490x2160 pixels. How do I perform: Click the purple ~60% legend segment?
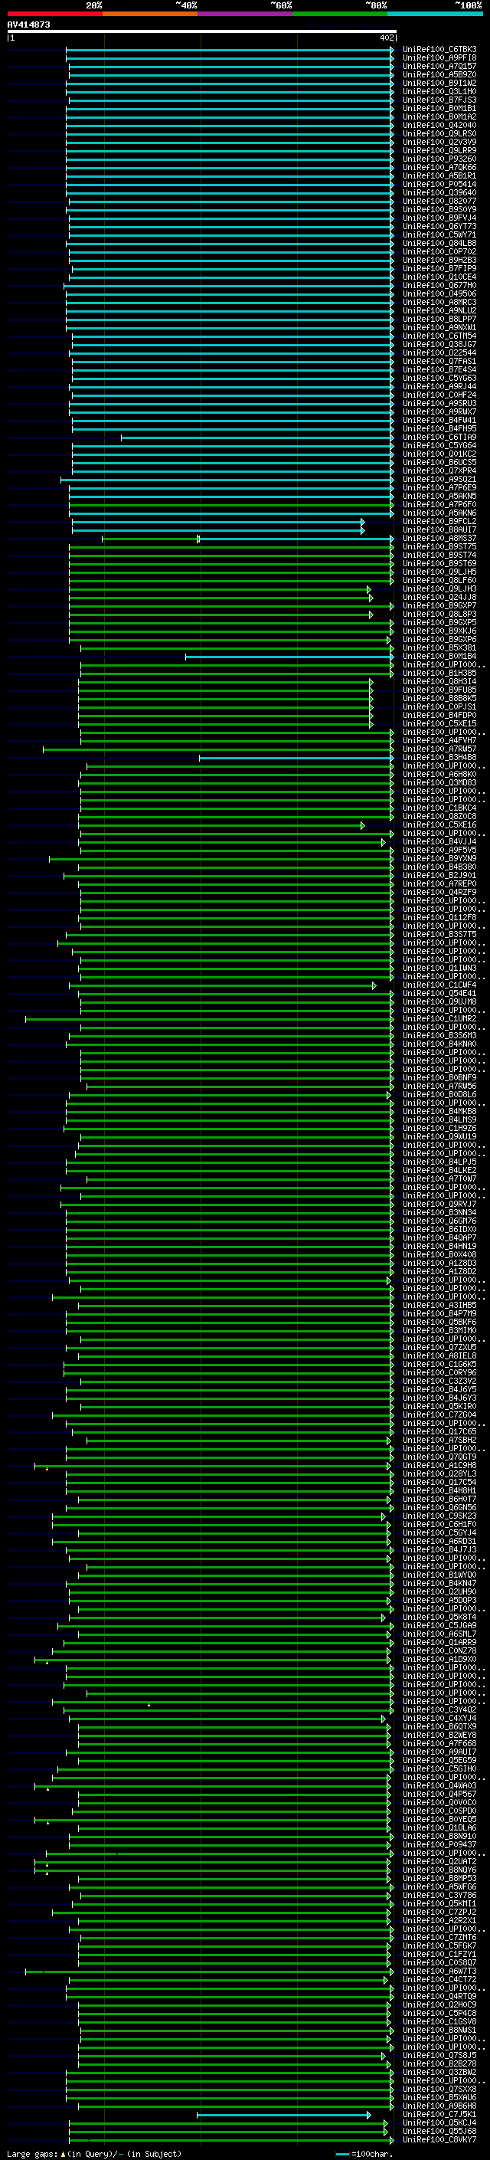coord(246,14)
